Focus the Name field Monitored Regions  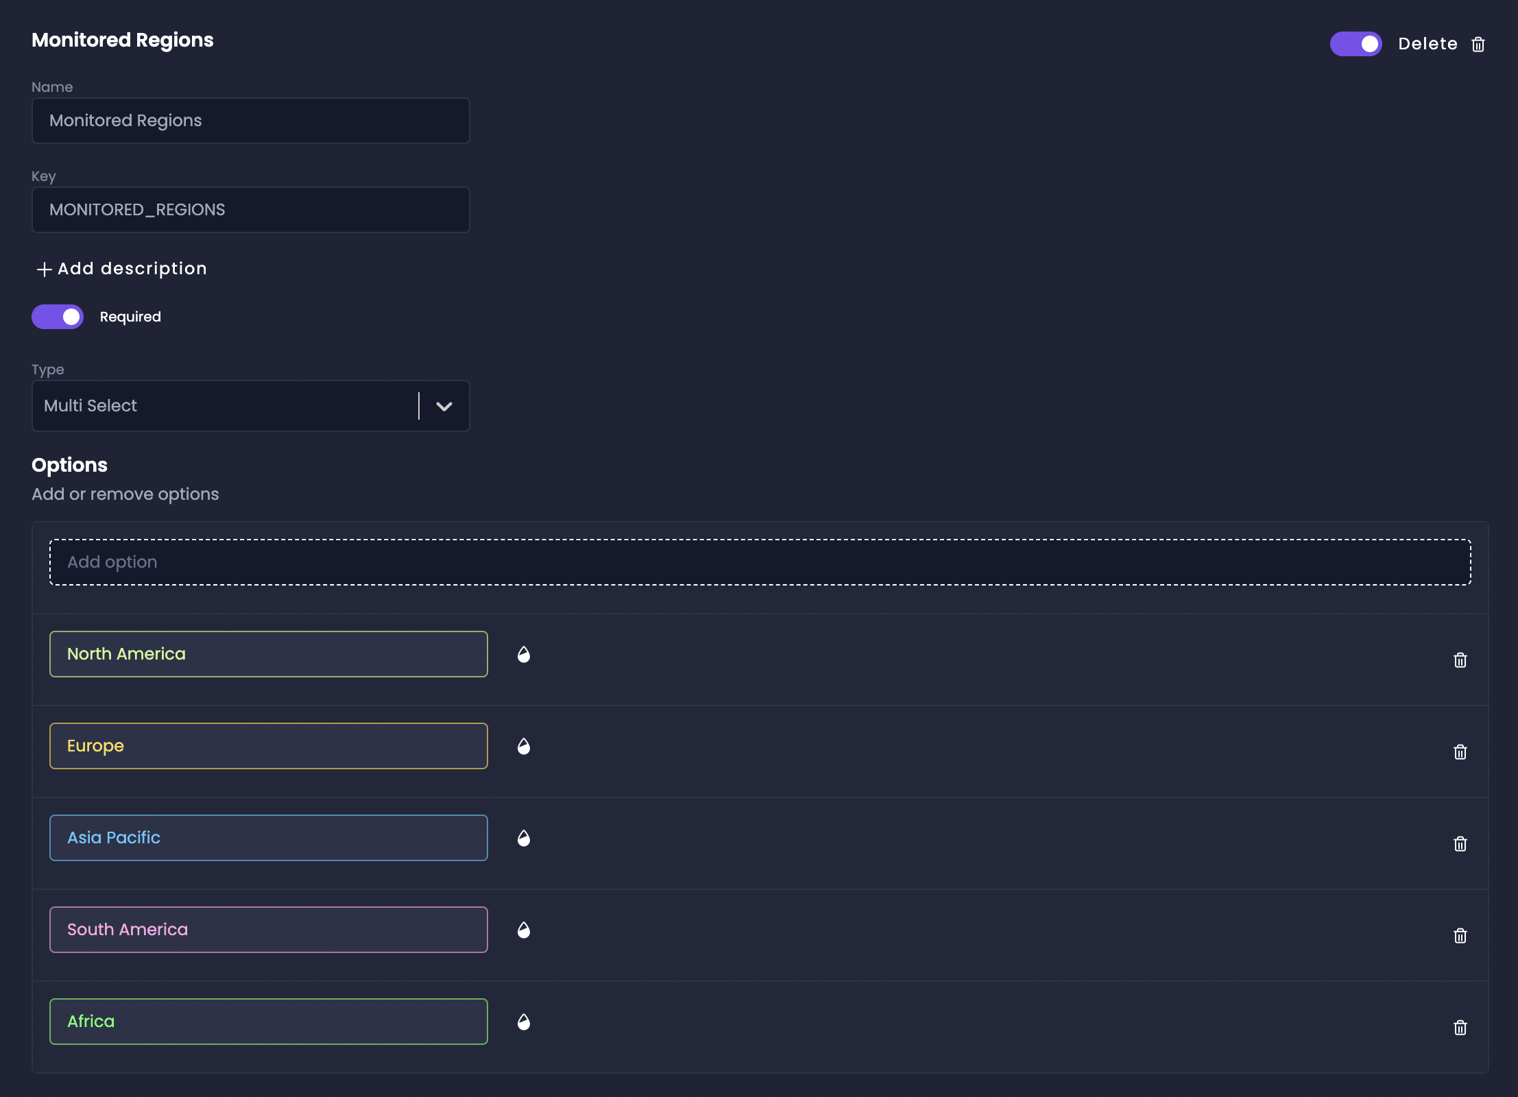tap(251, 121)
